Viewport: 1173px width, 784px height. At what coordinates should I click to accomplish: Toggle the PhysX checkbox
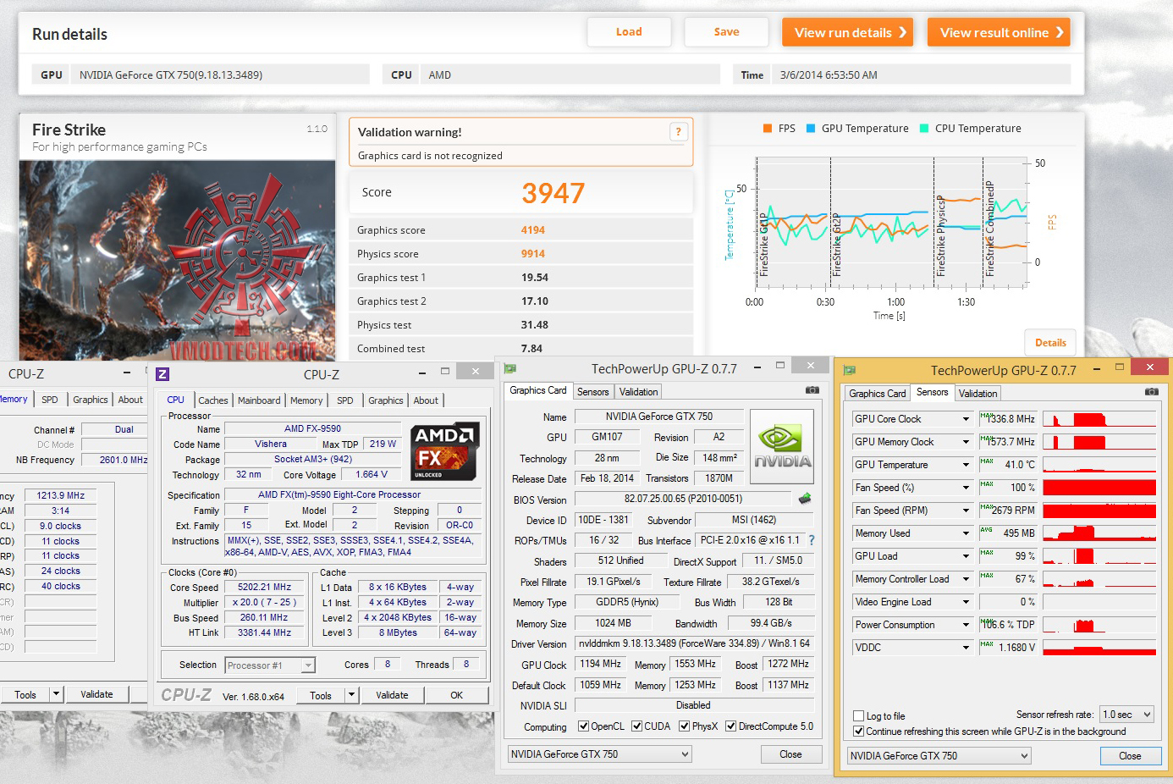(x=684, y=726)
